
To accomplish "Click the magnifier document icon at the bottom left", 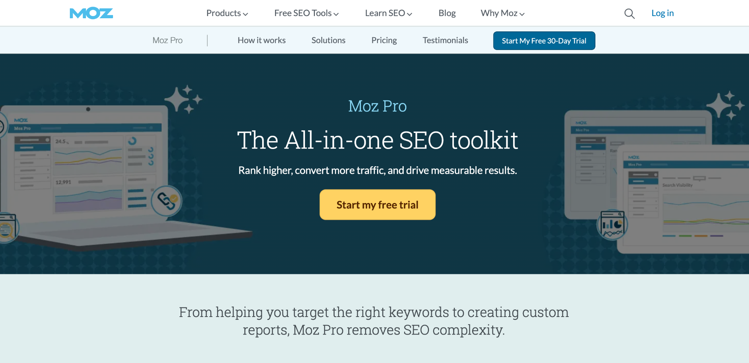I will click(7, 228).
